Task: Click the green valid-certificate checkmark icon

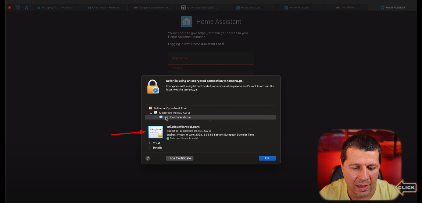Action: click(168, 139)
